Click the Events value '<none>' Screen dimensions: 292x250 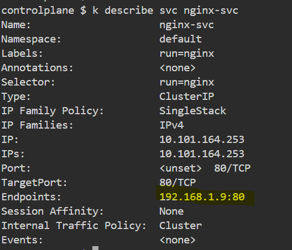point(178,240)
